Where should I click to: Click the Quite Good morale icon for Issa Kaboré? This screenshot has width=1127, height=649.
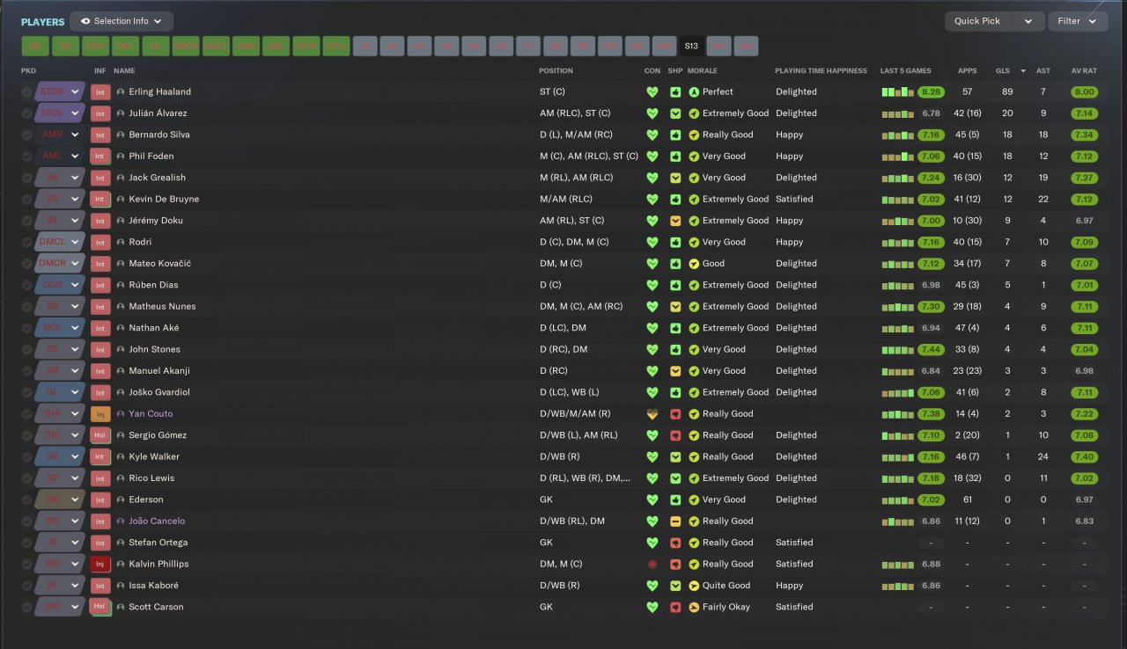694,586
